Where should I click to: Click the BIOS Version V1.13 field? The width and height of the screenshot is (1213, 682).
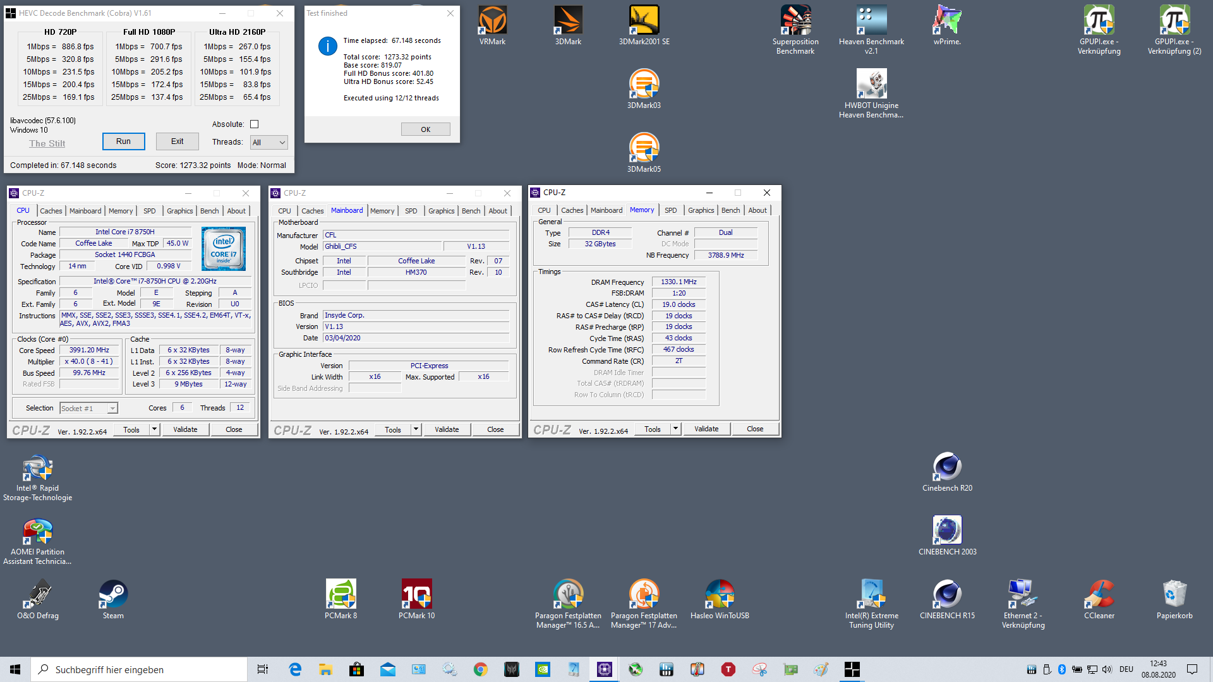point(416,326)
